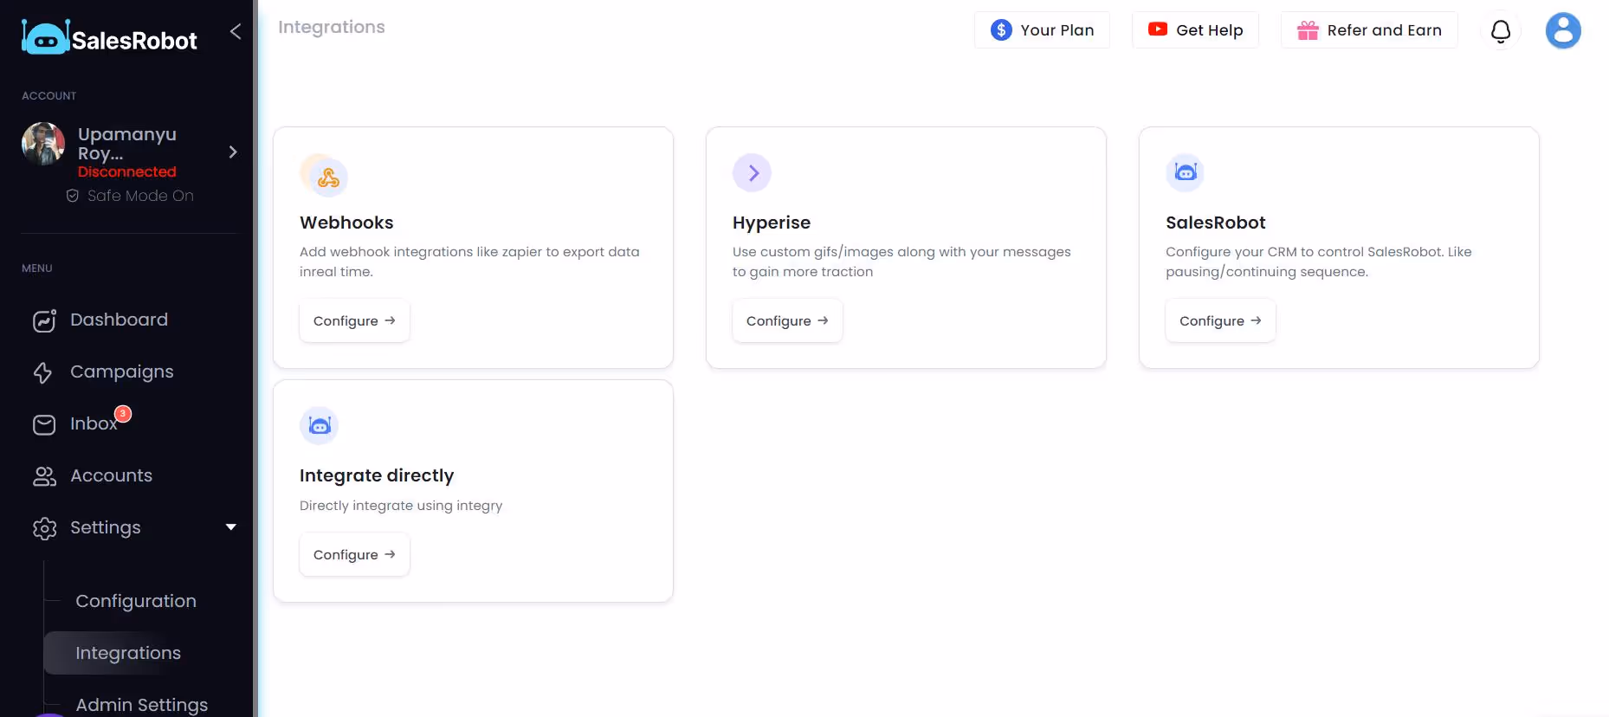
Task: Expand the account switcher chevron
Action: [x=232, y=152]
